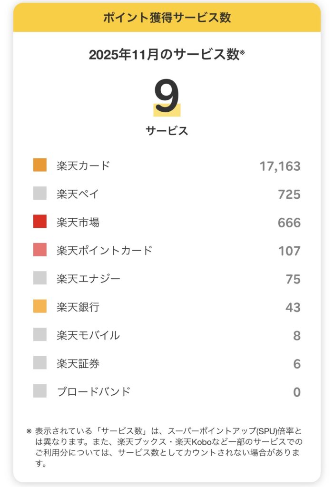
Task: Select the 楽天市場 service label
Action: pos(78,222)
